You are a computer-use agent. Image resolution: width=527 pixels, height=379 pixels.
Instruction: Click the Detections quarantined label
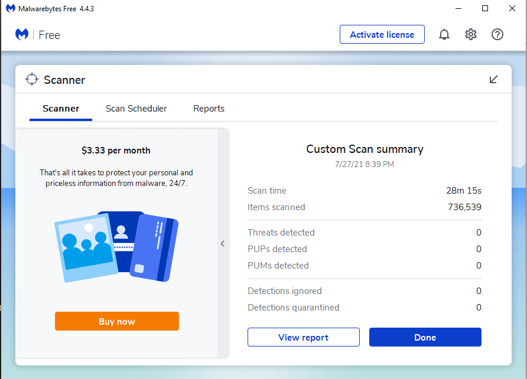coord(294,308)
